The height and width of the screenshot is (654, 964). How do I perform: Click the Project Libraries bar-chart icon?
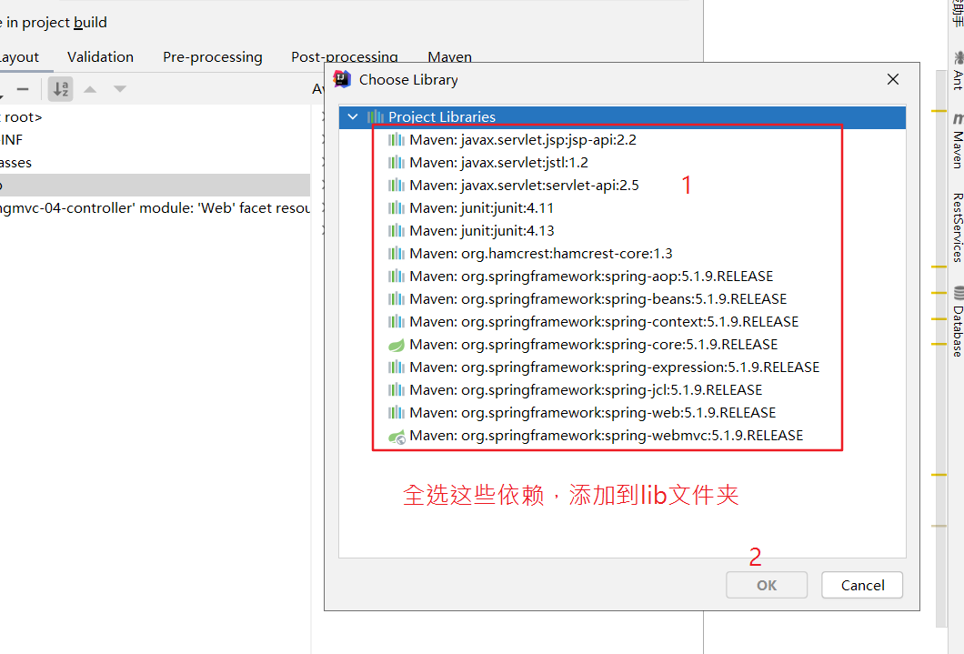(375, 116)
